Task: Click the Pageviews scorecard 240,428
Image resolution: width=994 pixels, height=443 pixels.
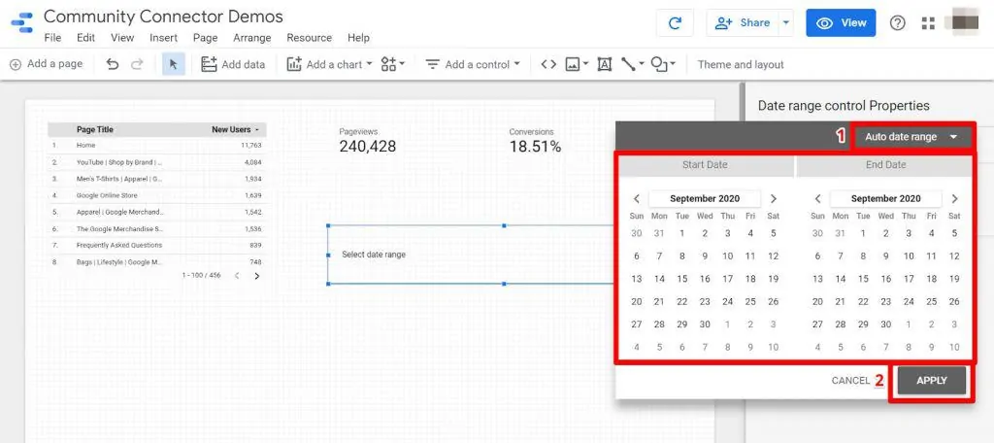Action: click(368, 142)
